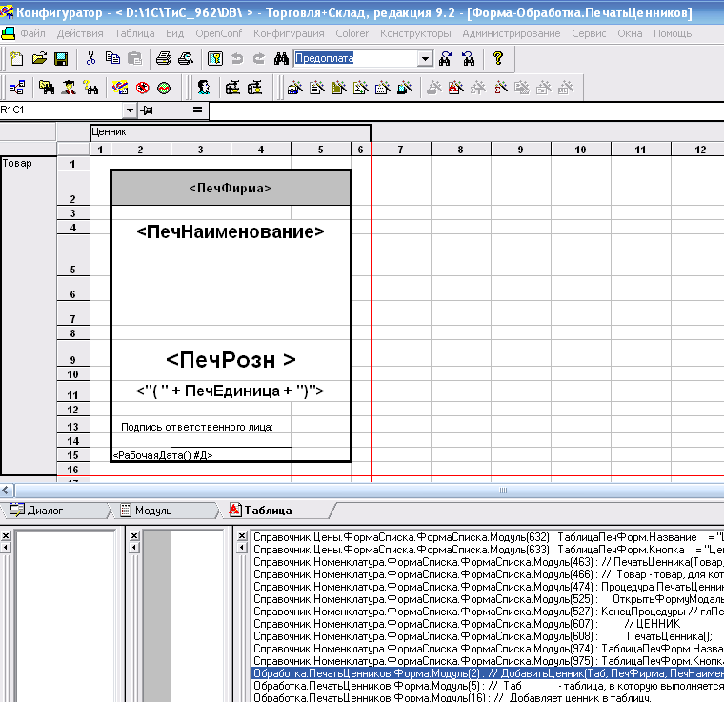Screen dimensions: 724x702
Task: Click the Open file folder icon
Action: 39,59
